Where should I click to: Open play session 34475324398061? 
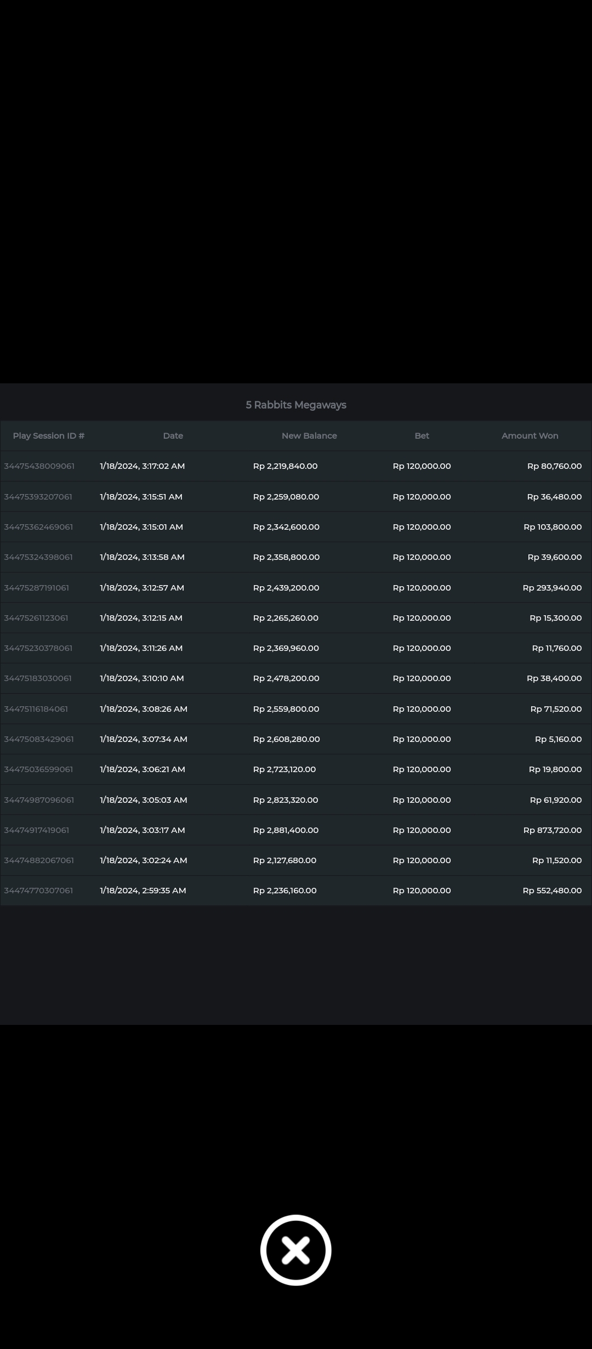point(38,557)
